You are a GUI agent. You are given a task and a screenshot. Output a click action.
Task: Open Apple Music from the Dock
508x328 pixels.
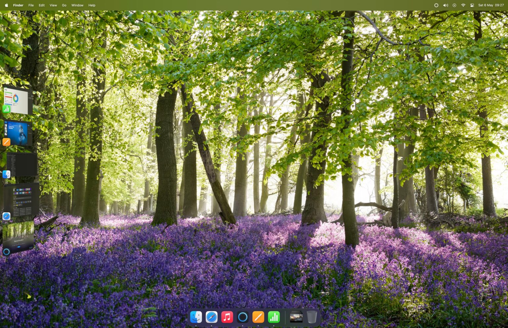227,317
